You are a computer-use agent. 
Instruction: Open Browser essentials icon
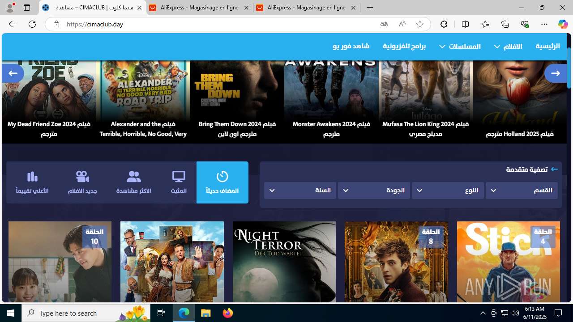pos(525,24)
